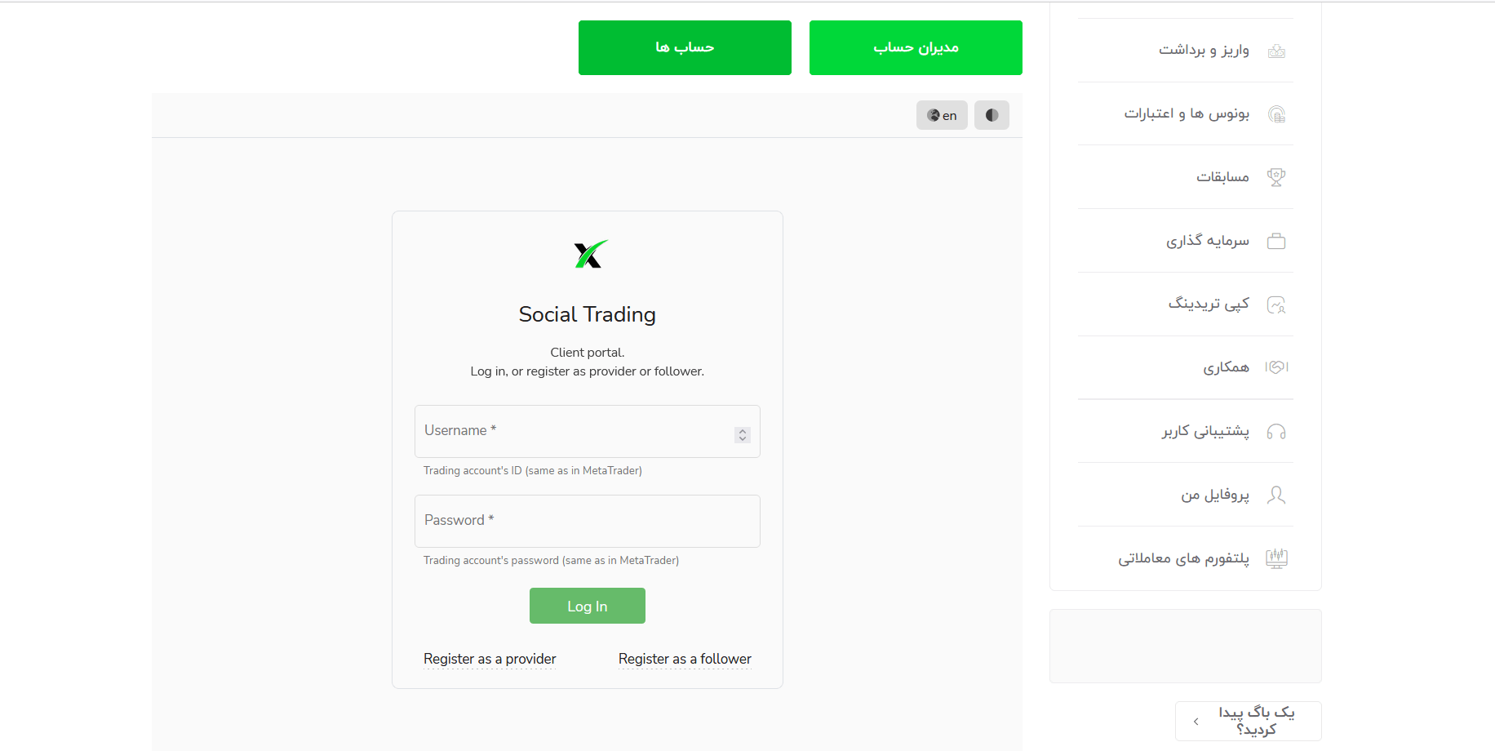Image resolution: width=1495 pixels, height=751 pixels.
Task: Click the green Log In button
Action: 588,606
